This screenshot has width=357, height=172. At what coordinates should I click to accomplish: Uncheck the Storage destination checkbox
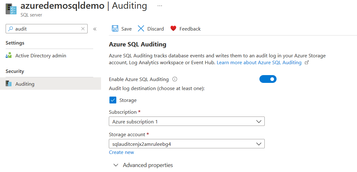coord(113,100)
